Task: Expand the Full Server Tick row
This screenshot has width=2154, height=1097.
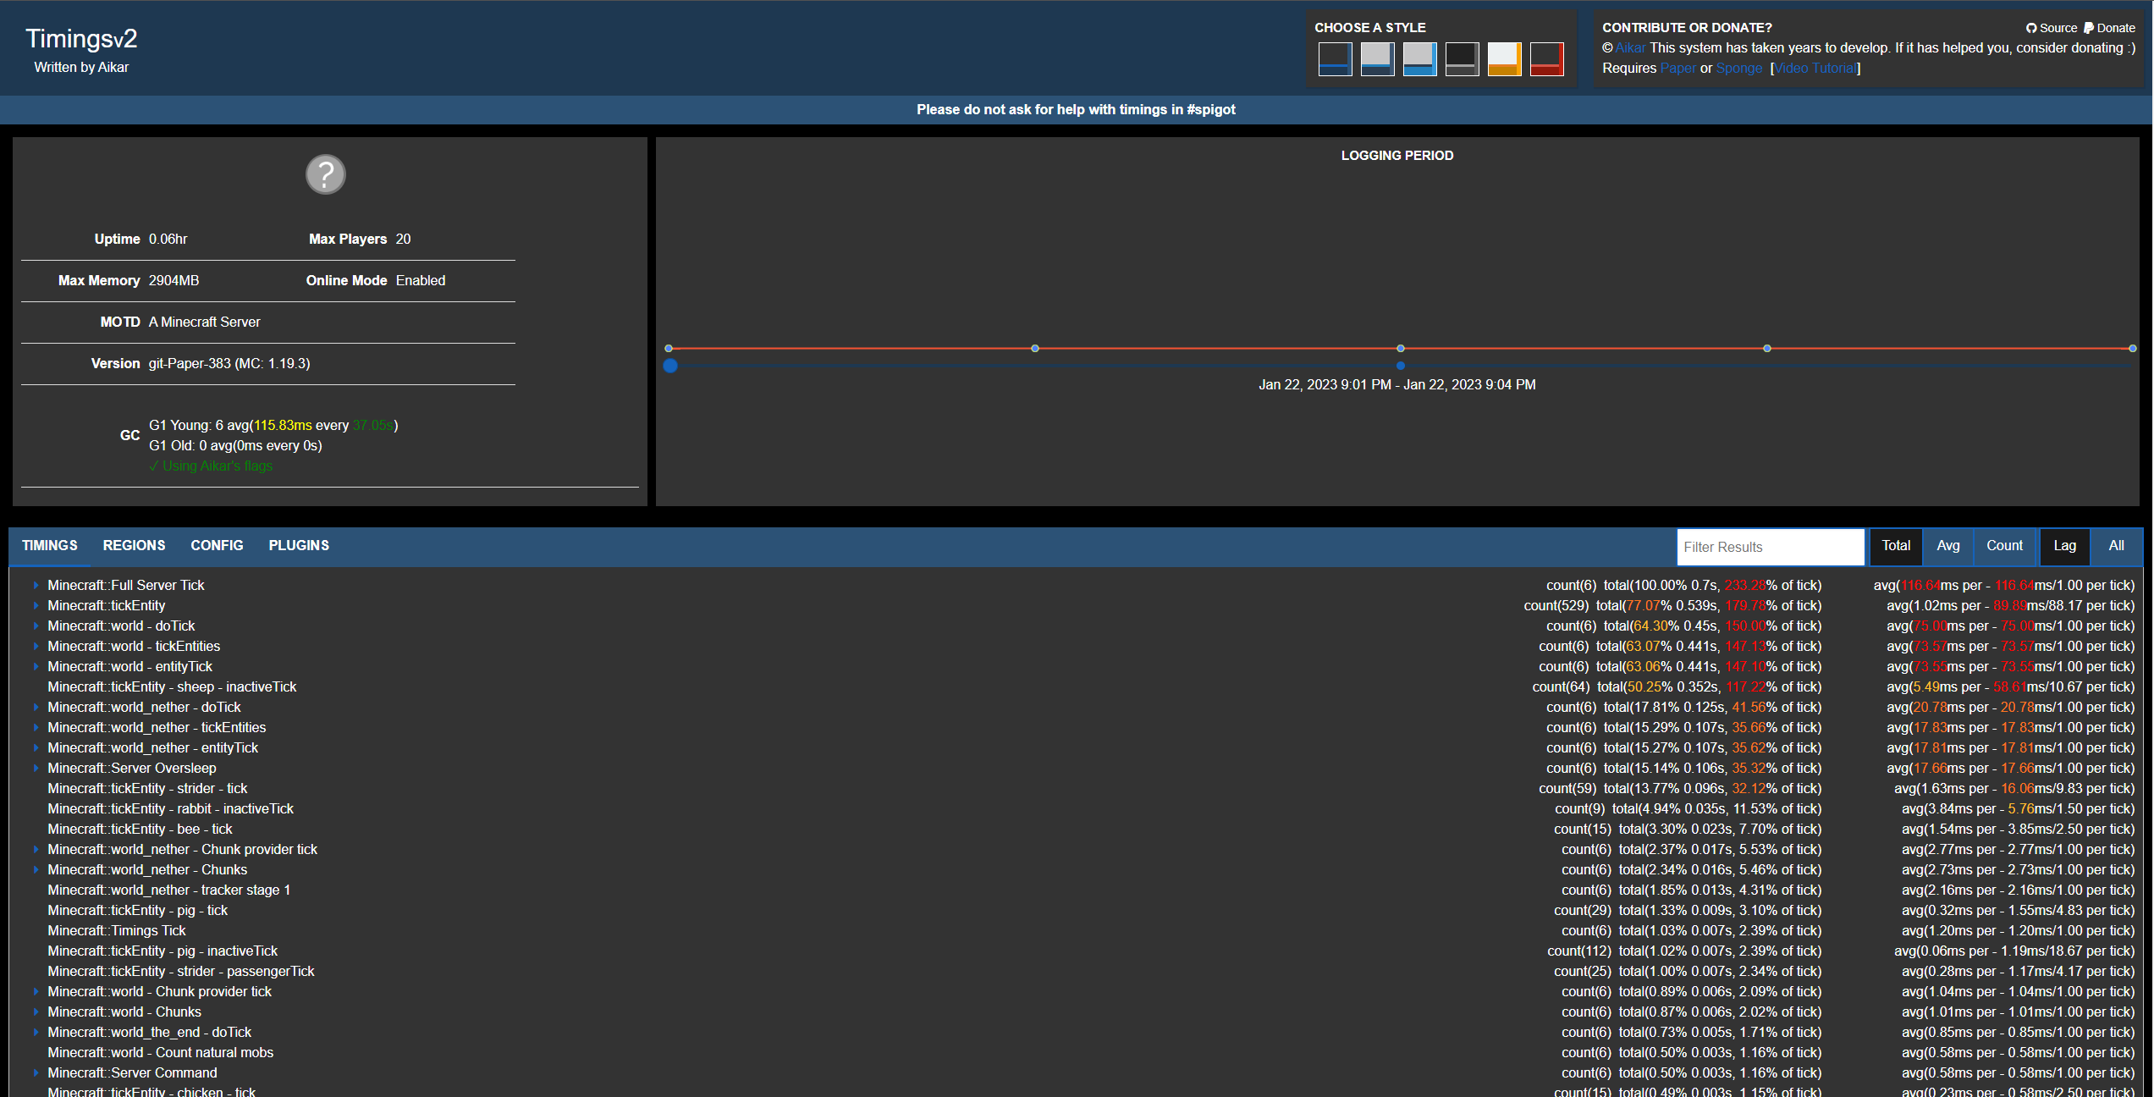Action: click(x=36, y=586)
